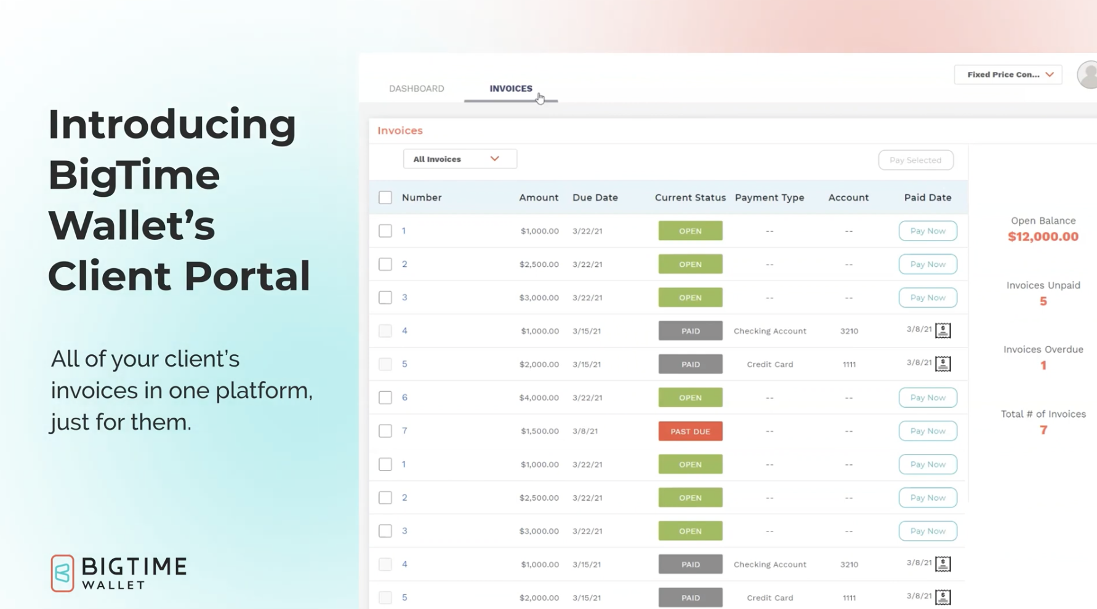Image resolution: width=1097 pixels, height=609 pixels.
Task: Click the Paid Date column header
Action: (928, 197)
